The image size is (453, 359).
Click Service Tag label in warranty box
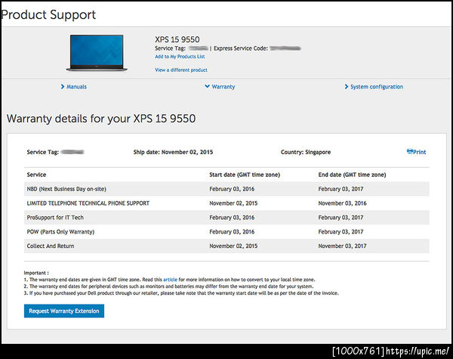[43, 152]
